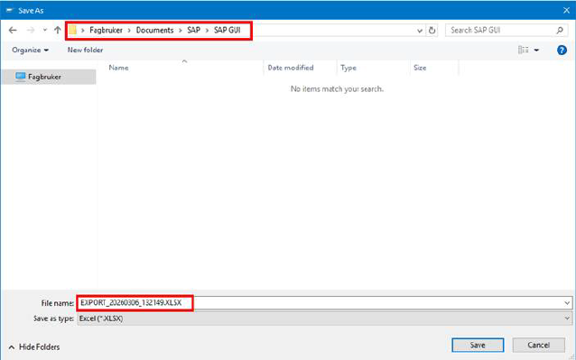
Task: Close the Save As dialog
Action: [x=566, y=10]
